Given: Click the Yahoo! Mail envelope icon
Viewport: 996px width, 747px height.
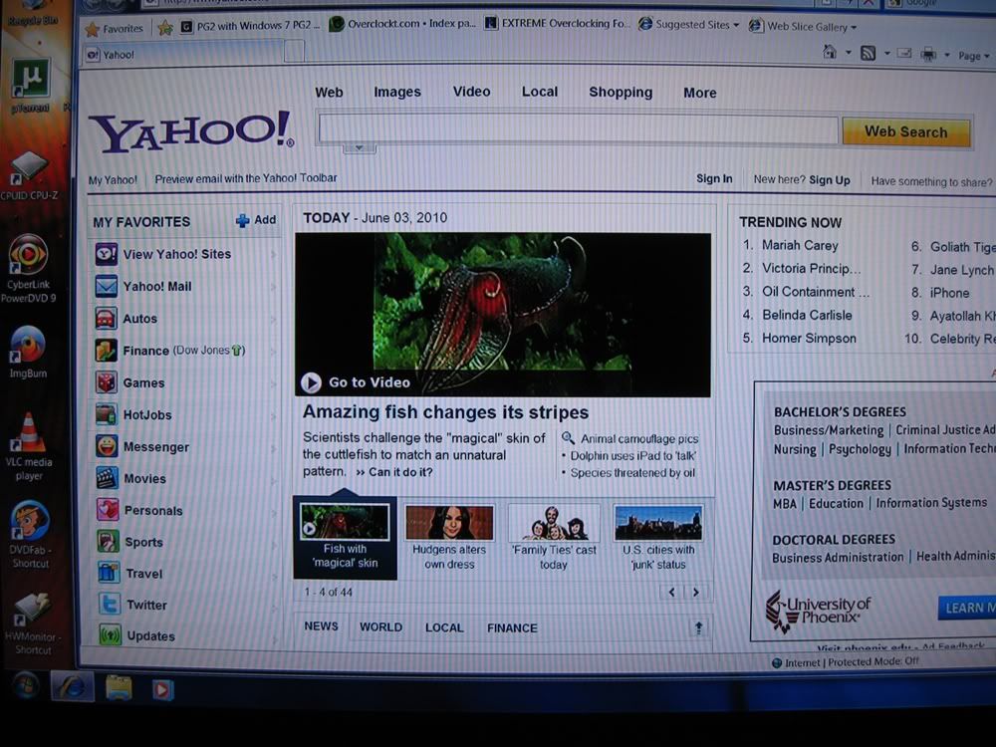Looking at the screenshot, I should (107, 287).
